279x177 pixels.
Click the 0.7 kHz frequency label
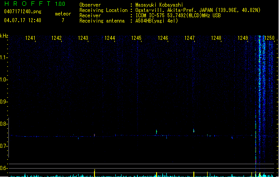(4, 146)
